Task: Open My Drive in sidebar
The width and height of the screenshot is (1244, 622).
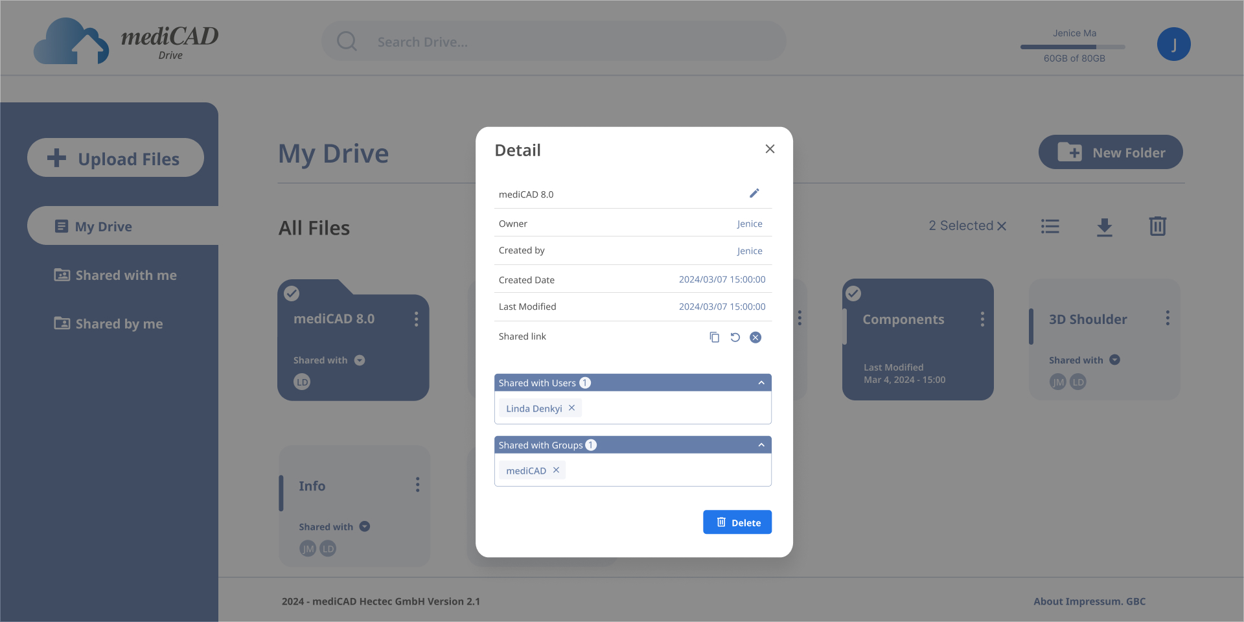Action: point(123,225)
